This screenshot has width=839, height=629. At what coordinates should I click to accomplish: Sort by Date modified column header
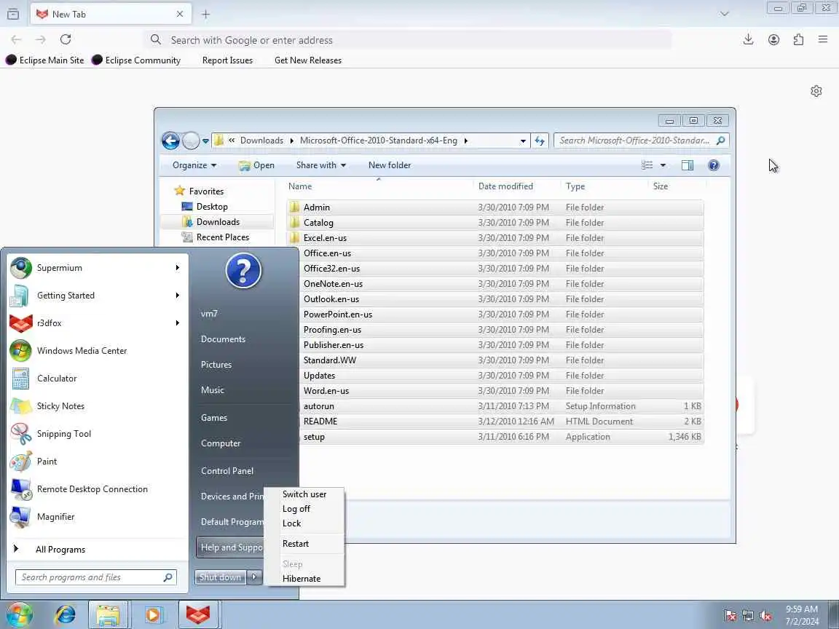point(505,186)
